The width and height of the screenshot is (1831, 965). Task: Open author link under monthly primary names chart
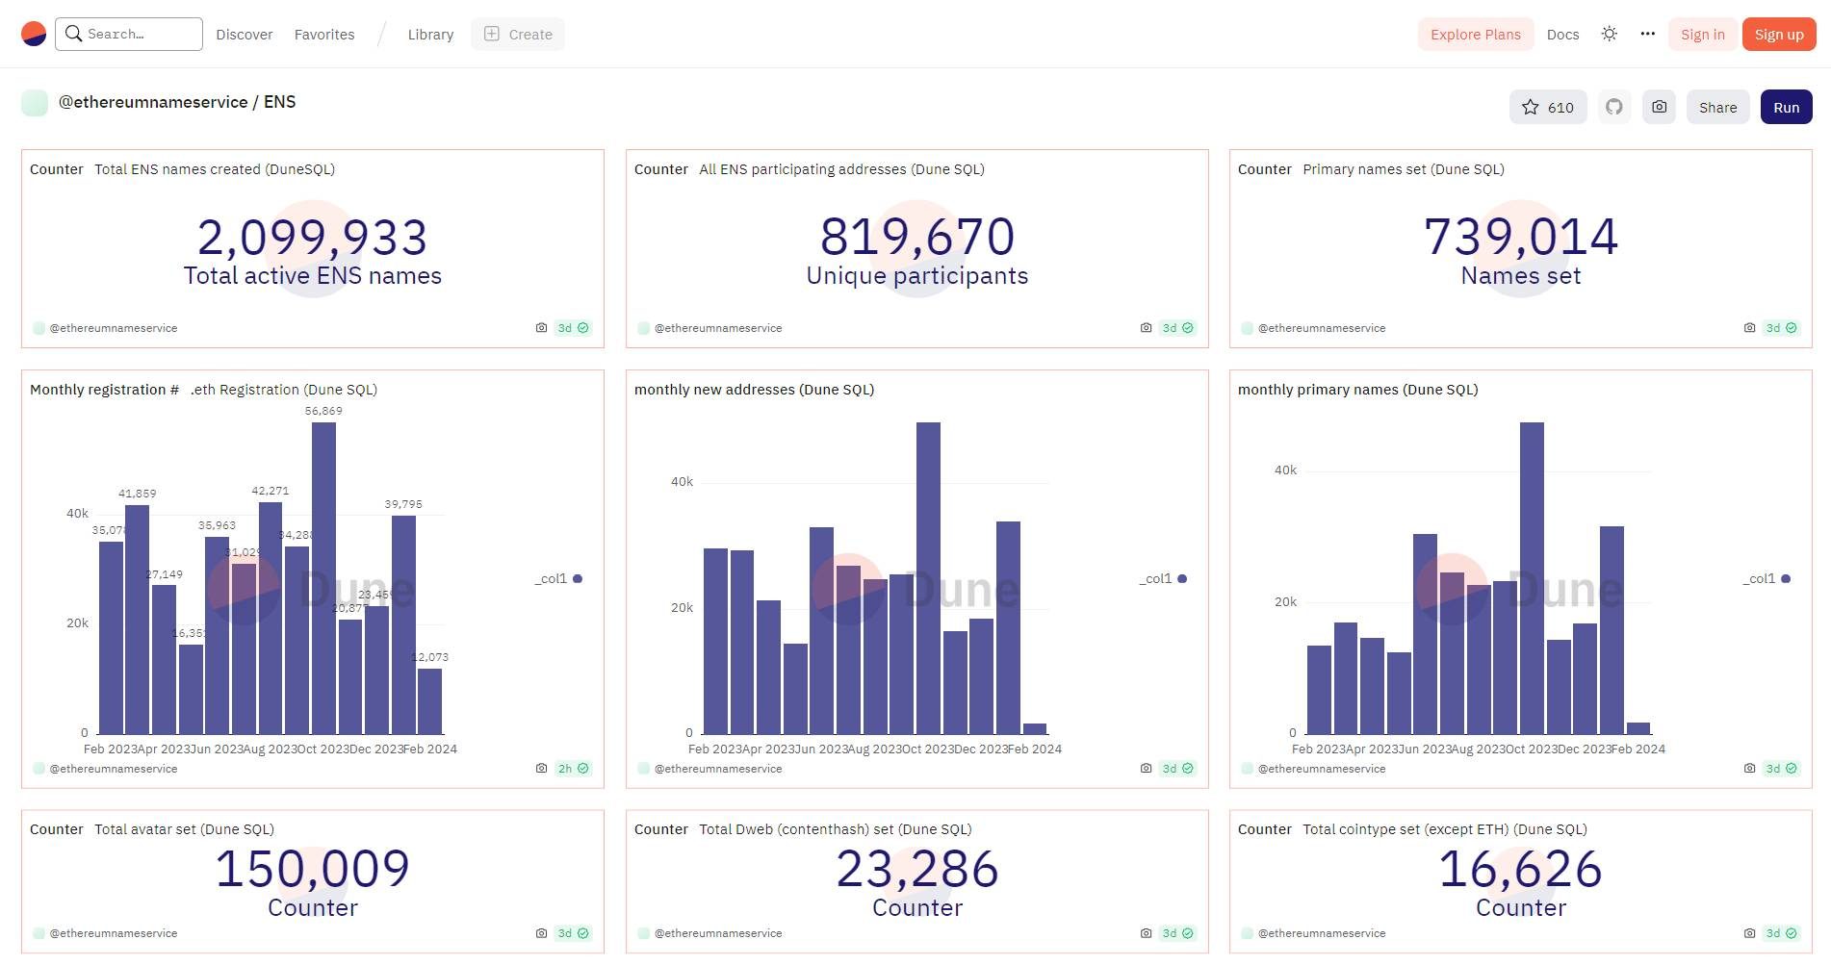[x=1322, y=769]
